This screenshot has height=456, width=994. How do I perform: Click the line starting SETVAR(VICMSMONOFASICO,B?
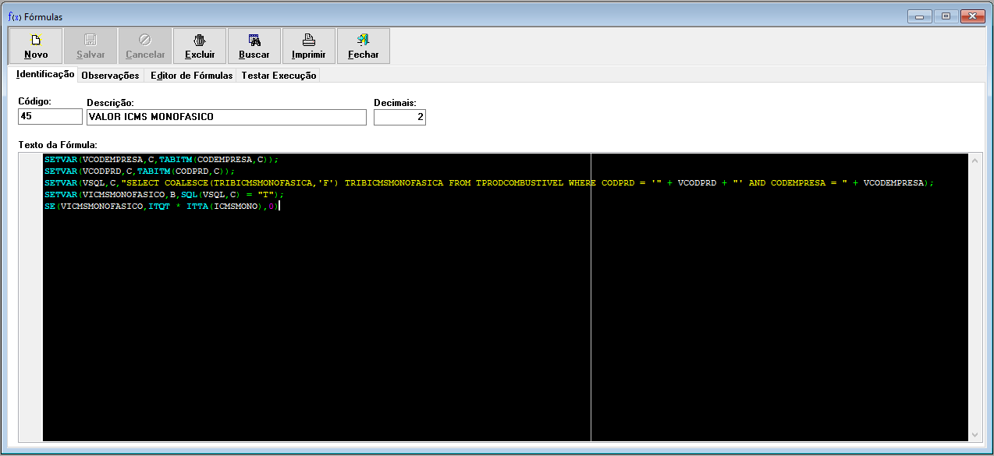click(164, 194)
